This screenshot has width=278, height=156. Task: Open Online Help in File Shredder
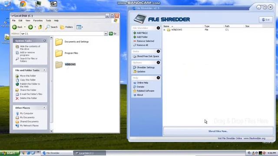(x=141, y=83)
